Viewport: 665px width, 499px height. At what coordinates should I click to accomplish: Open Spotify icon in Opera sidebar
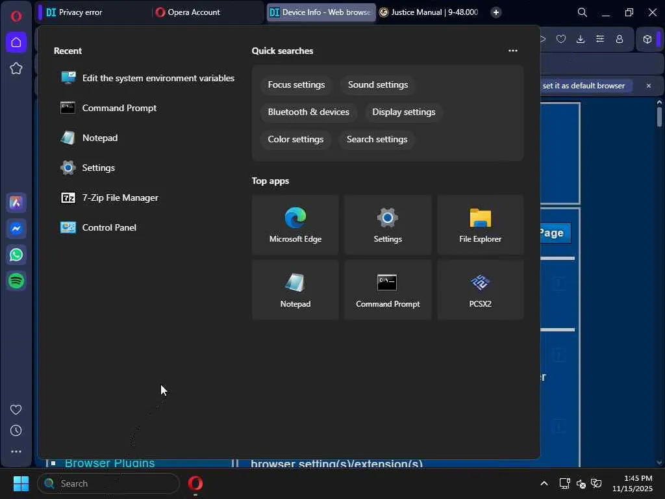16,281
